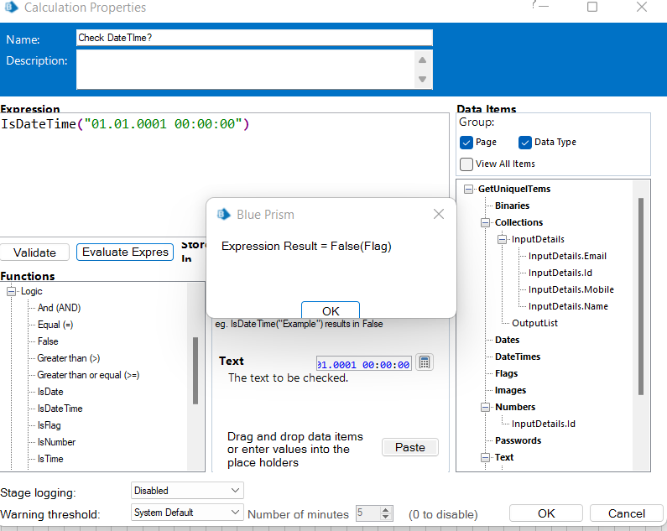Toggle the Data Type group checkbox
Image resolution: width=667 pixels, height=531 pixels.
click(525, 143)
